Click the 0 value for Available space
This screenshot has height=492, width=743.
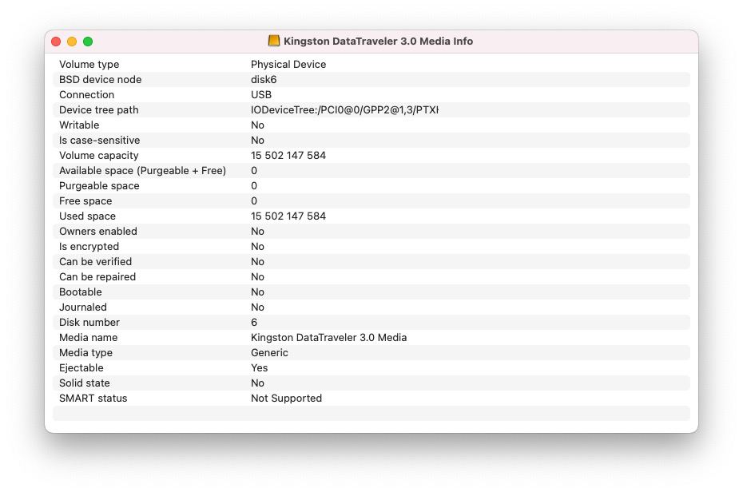click(x=254, y=170)
